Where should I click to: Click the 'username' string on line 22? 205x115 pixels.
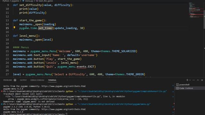88,55
